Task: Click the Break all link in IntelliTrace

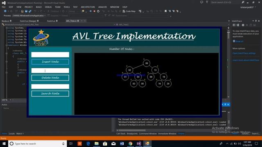Action: click(239, 41)
